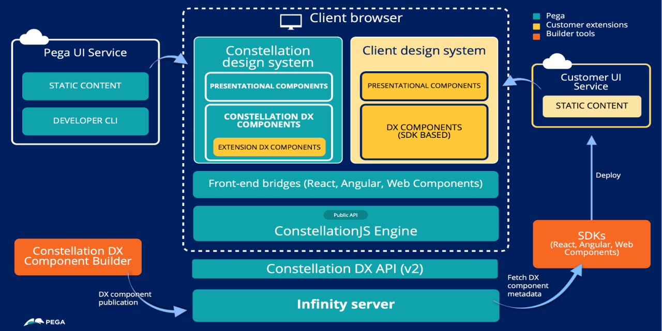Click the cloud icon on Customer UI Service
The height and width of the screenshot is (331, 662).
[558, 61]
